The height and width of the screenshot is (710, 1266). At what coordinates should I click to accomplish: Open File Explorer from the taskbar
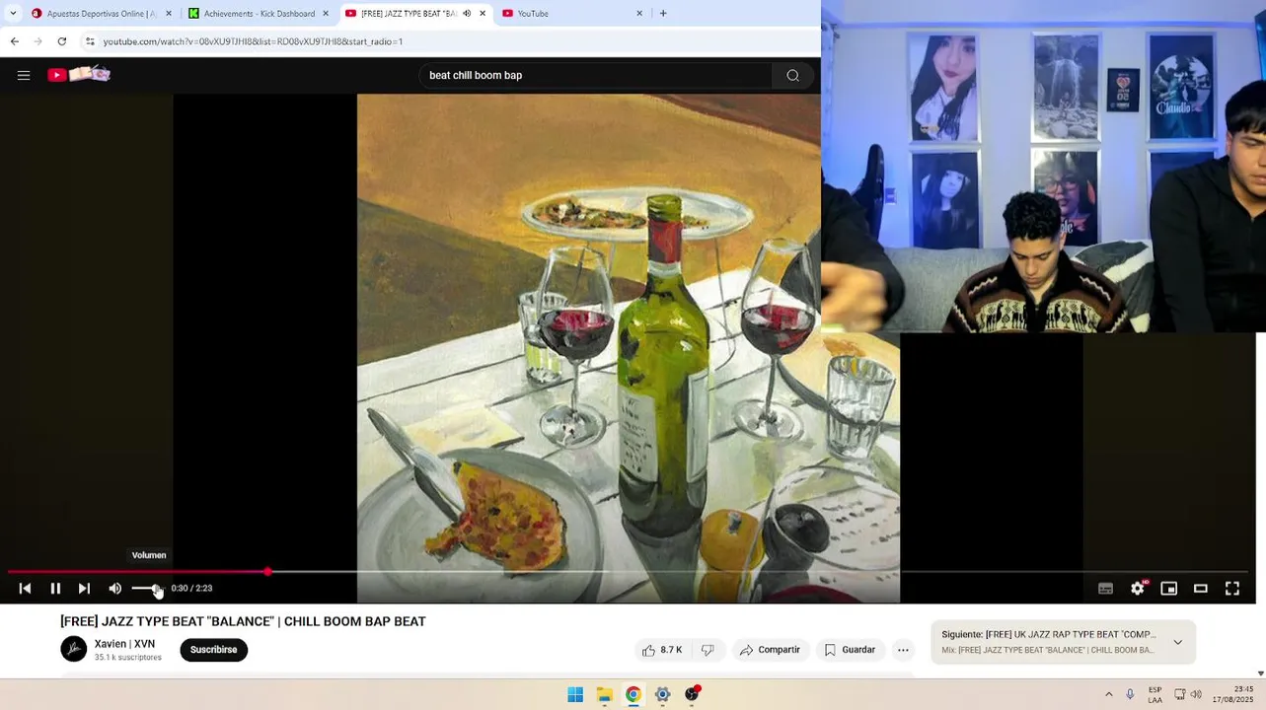point(604,694)
